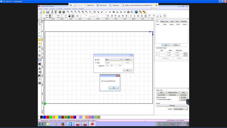Viewport: 227px width, 128px height.
Task: Open the Config(S) menu
Action: pos(59,9)
